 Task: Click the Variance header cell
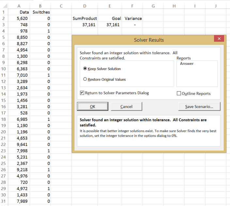[x=133, y=19]
